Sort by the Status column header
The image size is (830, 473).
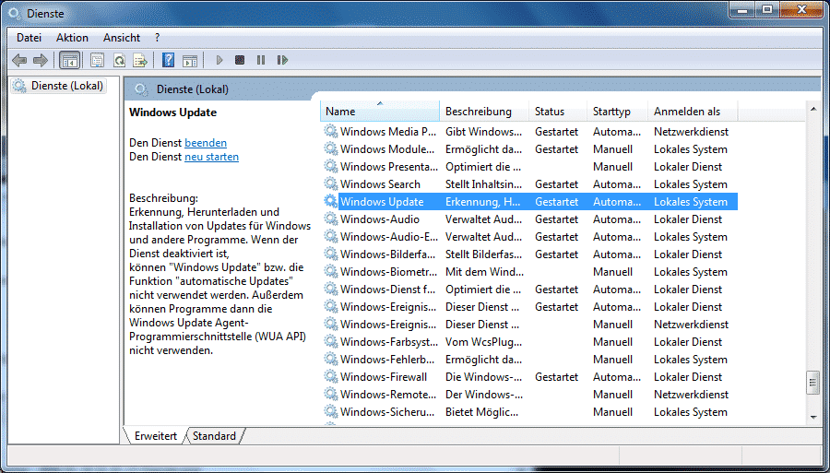pos(558,112)
